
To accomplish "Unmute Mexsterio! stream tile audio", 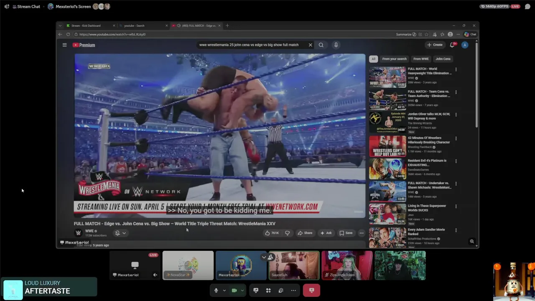I will tap(155, 275).
